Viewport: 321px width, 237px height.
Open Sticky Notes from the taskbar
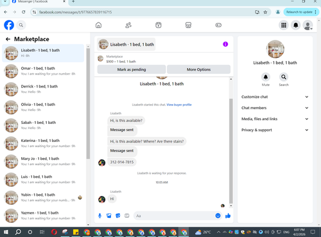point(76,232)
